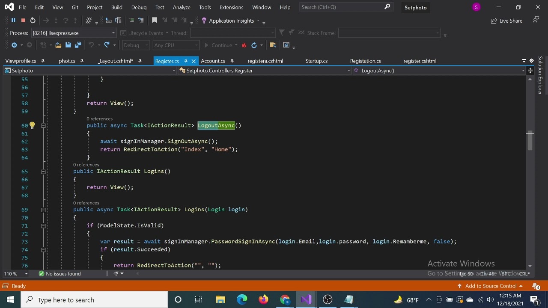The height and width of the screenshot is (308, 548).
Task: Click the Hot Reload flame icon
Action: pyautogui.click(x=244, y=45)
